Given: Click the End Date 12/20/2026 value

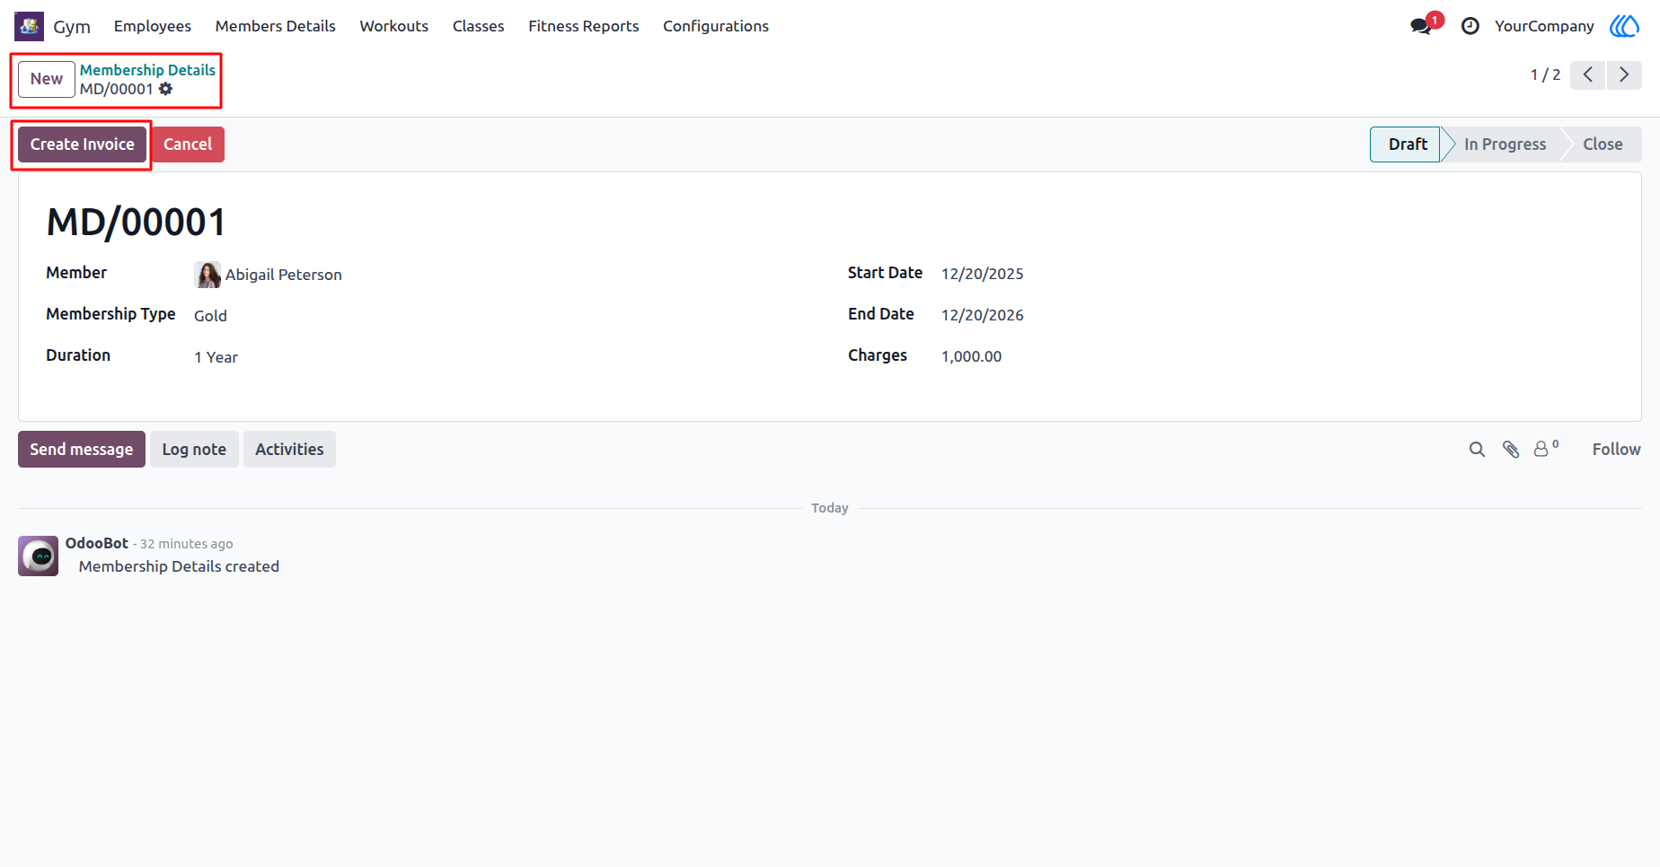Looking at the screenshot, I should [x=982, y=315].
